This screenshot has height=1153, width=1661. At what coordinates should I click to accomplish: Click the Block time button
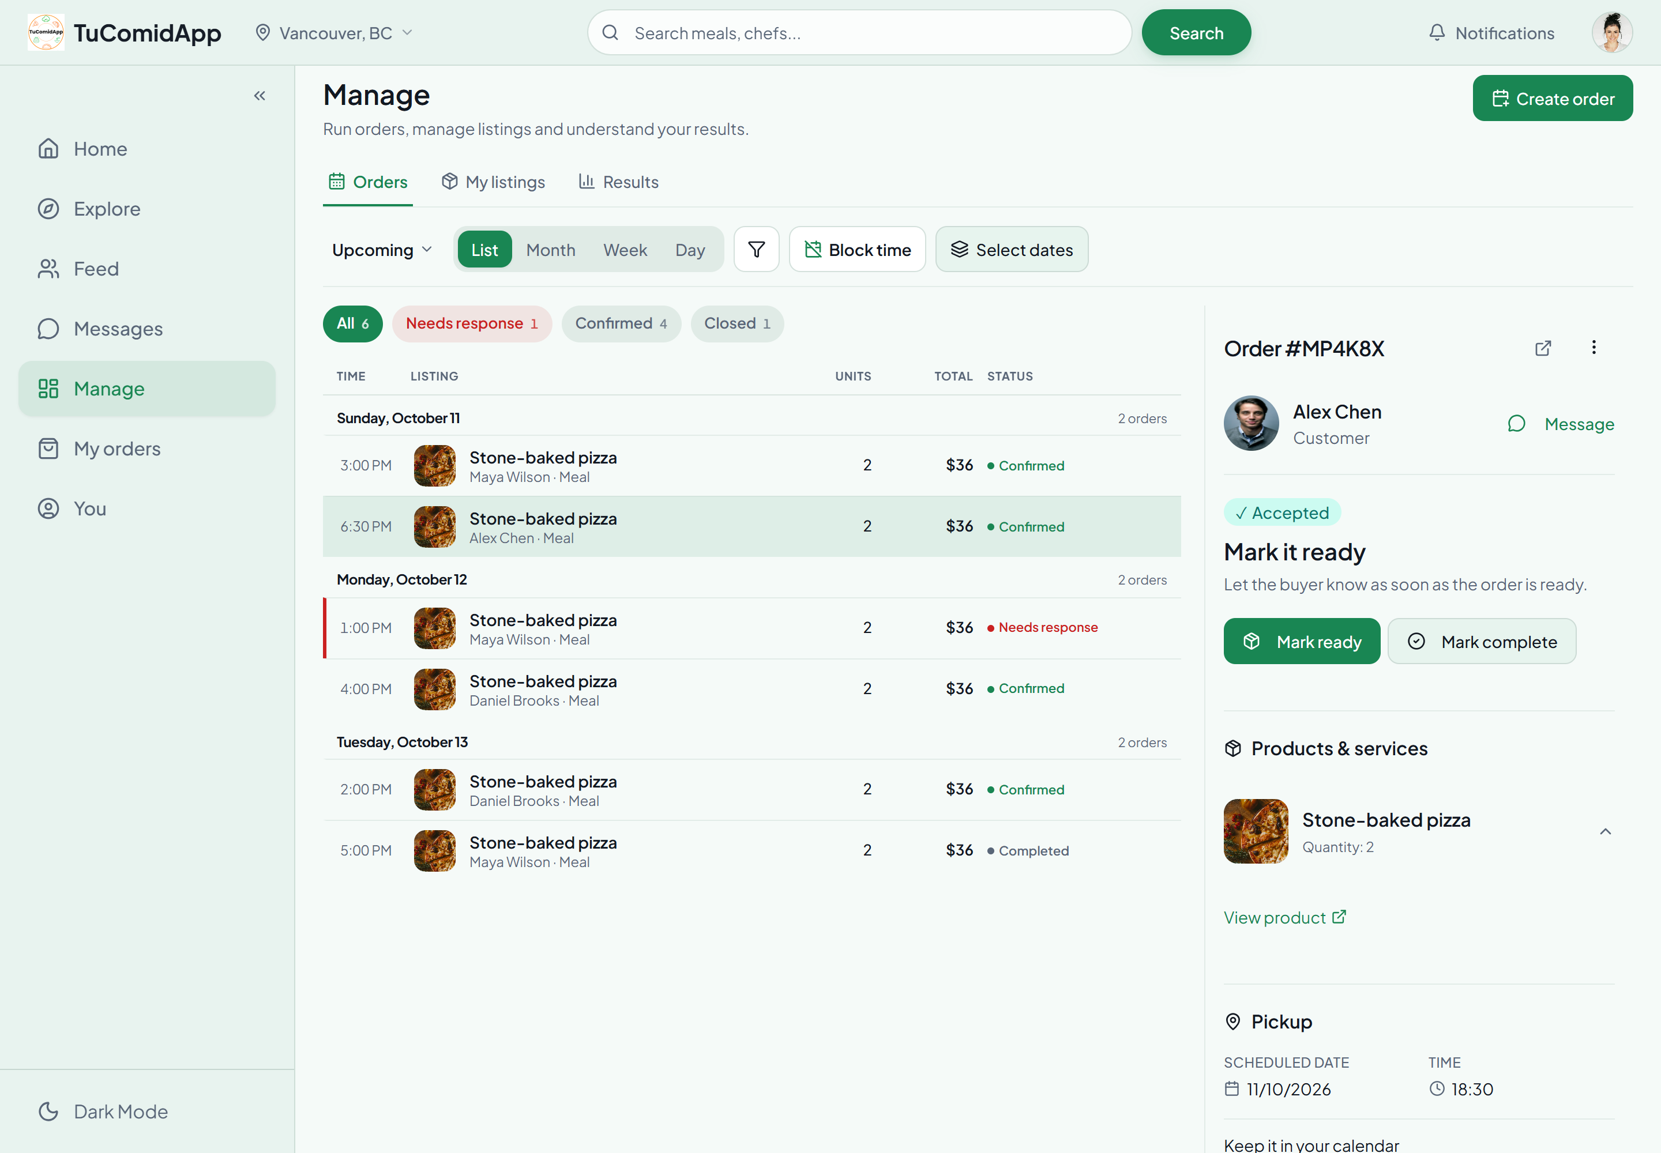(x=857, y=249)
